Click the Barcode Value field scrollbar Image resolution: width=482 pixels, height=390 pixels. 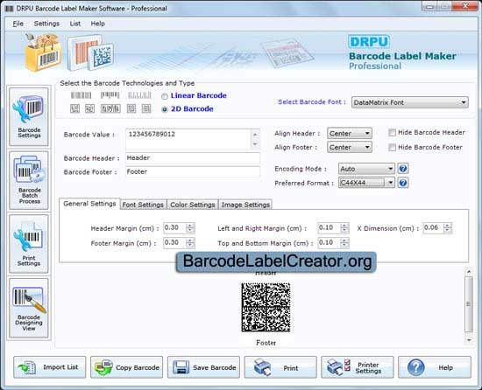coord(255,140)
